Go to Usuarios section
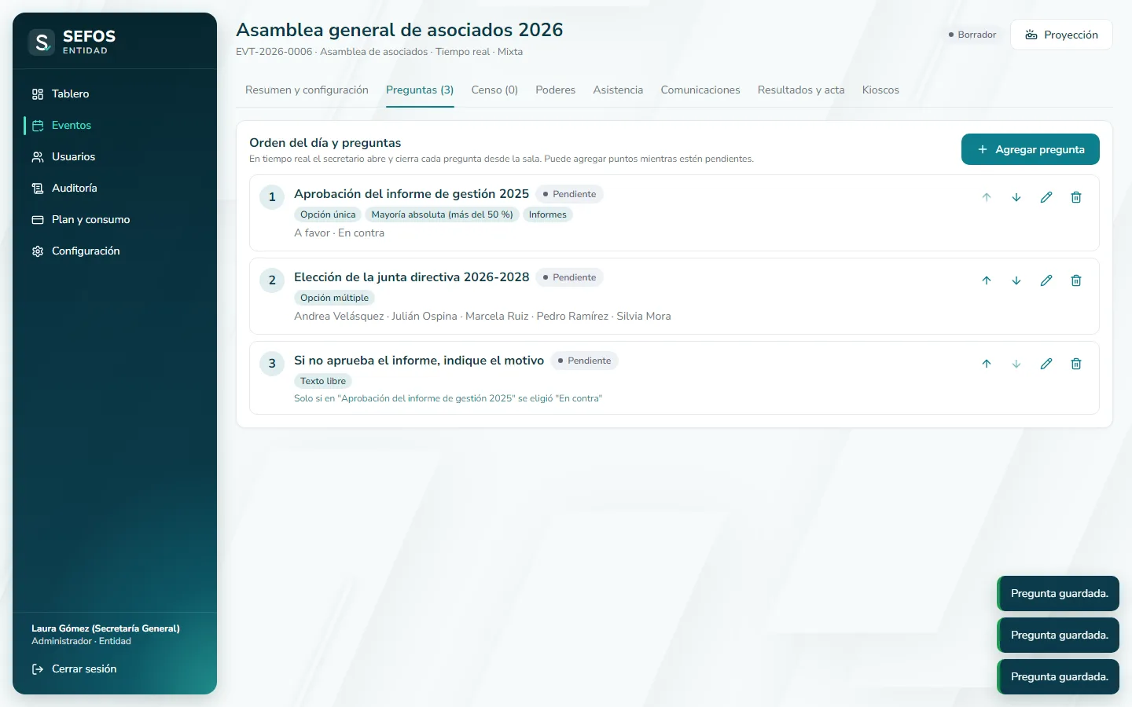This screenshot has height=707, width=1132. (x=115, y=156)
